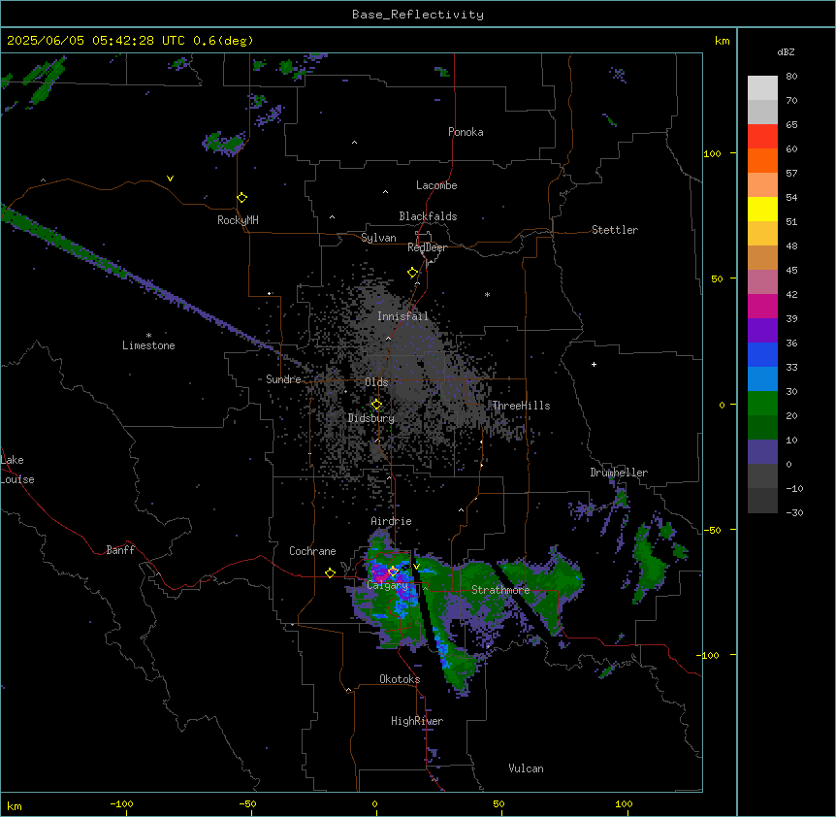Click the white plus marker west of Drumheller
Viewport: 836px width, 817px height.
(x=594, y=364)
